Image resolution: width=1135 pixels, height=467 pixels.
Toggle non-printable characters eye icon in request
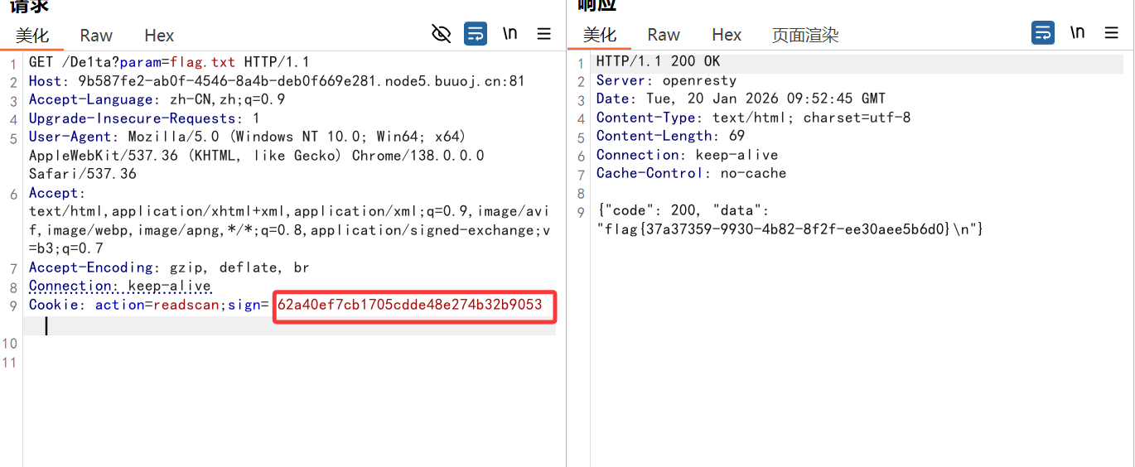(442, 34)
